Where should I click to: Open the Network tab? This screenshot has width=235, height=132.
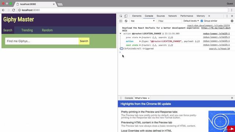[173, 16]
